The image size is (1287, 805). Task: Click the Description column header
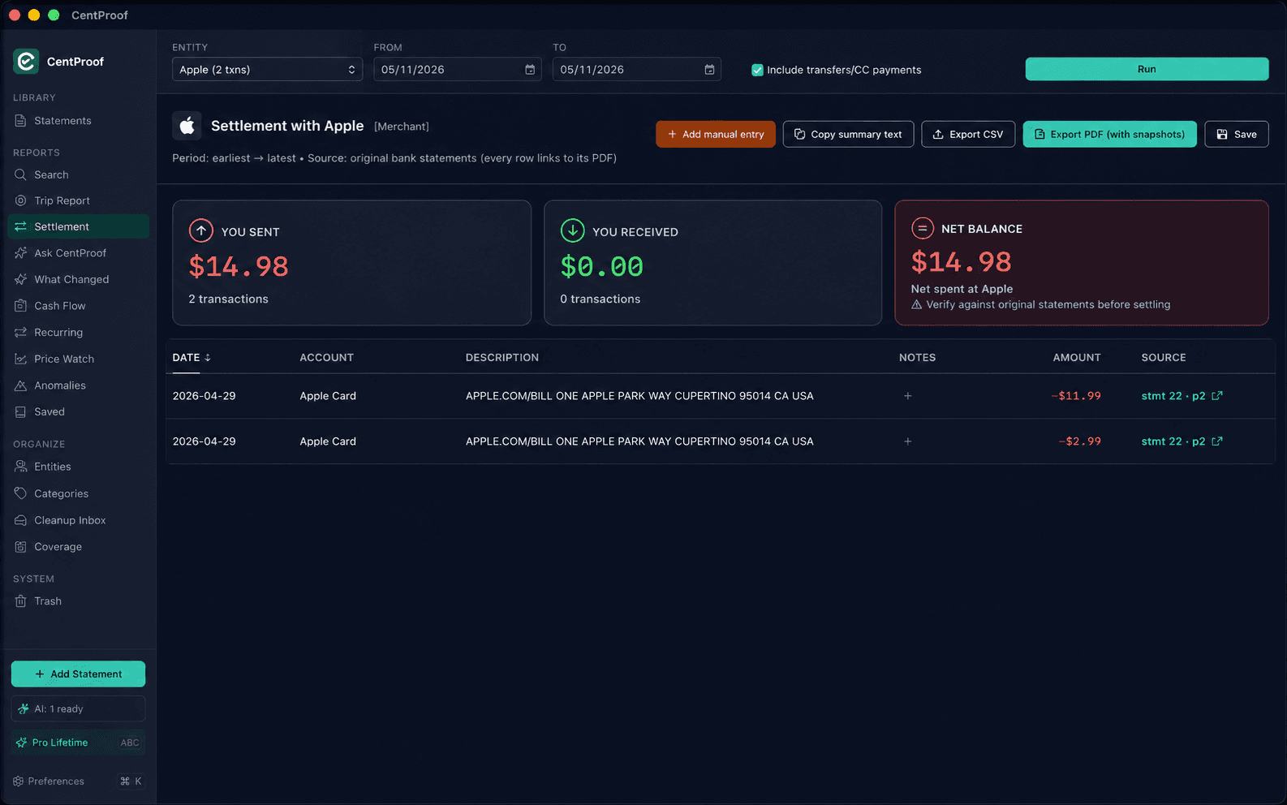click(501, 357)
